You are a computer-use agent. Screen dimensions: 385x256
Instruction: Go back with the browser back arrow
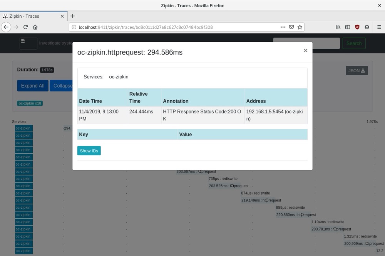[6, 27]
